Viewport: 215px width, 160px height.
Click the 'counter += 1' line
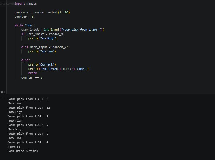32,77
